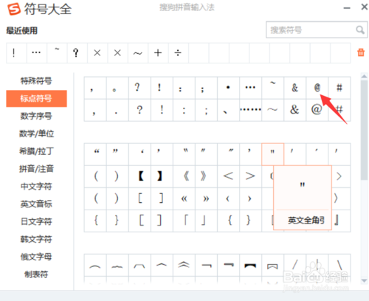This screenshot has height=301, width=369.
Task: Open the 拼音/注音 category
Action: click(36, 169)
